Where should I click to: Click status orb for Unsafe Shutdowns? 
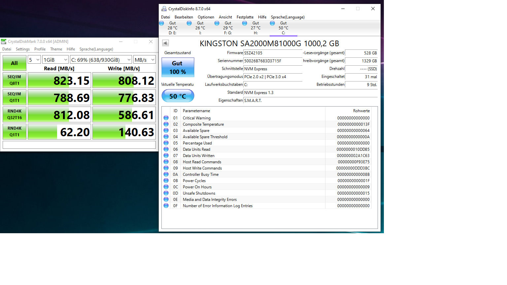[x=166, y=193]
